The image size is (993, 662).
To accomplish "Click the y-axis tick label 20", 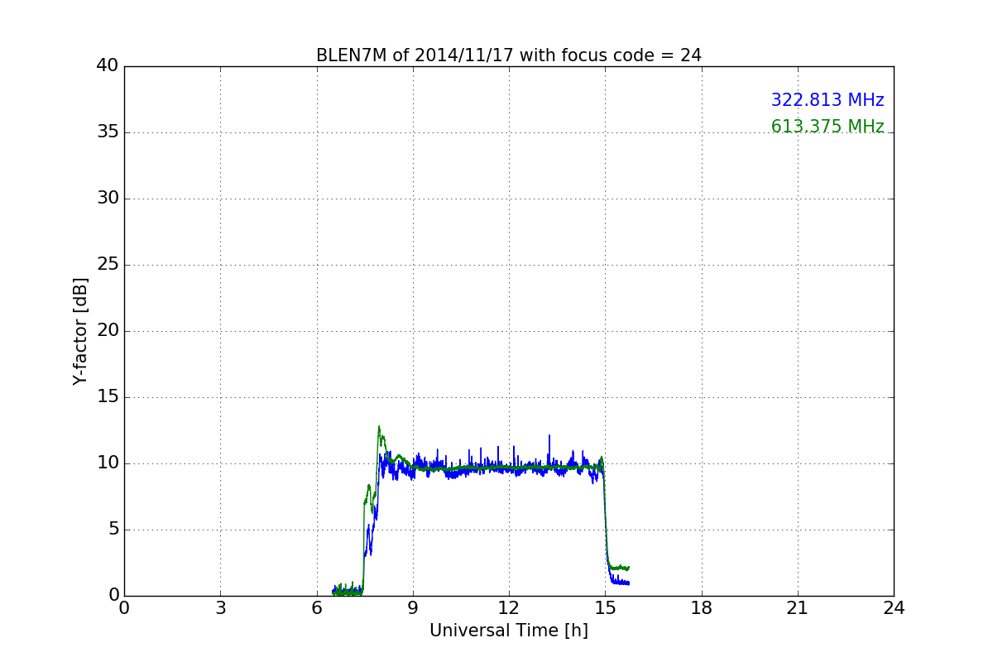I will tap(108, 331).
